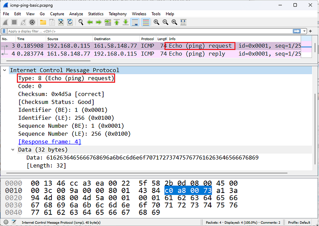Open the Edit menu
The height and width of the screenshot is (226, 319).
[18, 14]
